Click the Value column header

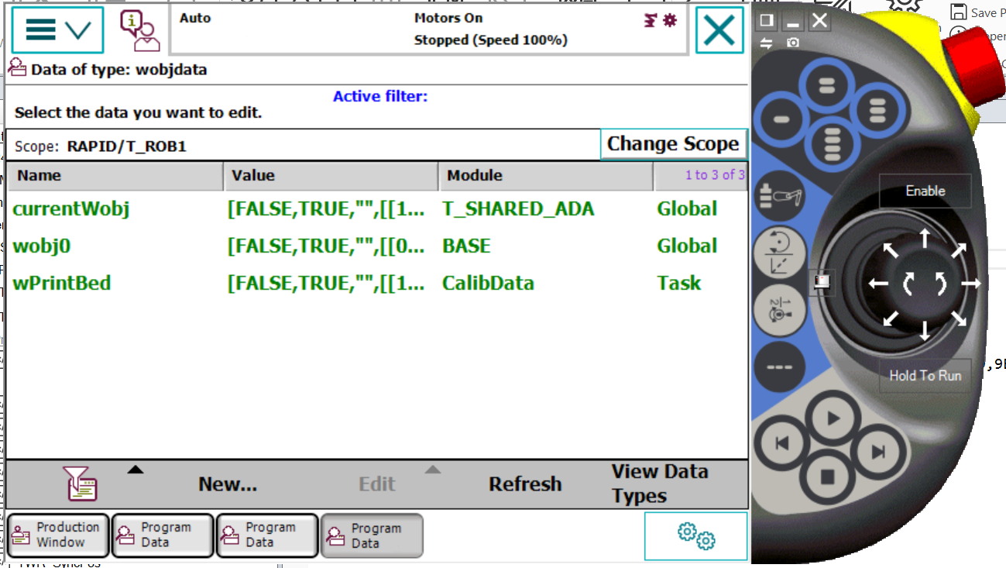pyautogui.click(x=331, y=176)
